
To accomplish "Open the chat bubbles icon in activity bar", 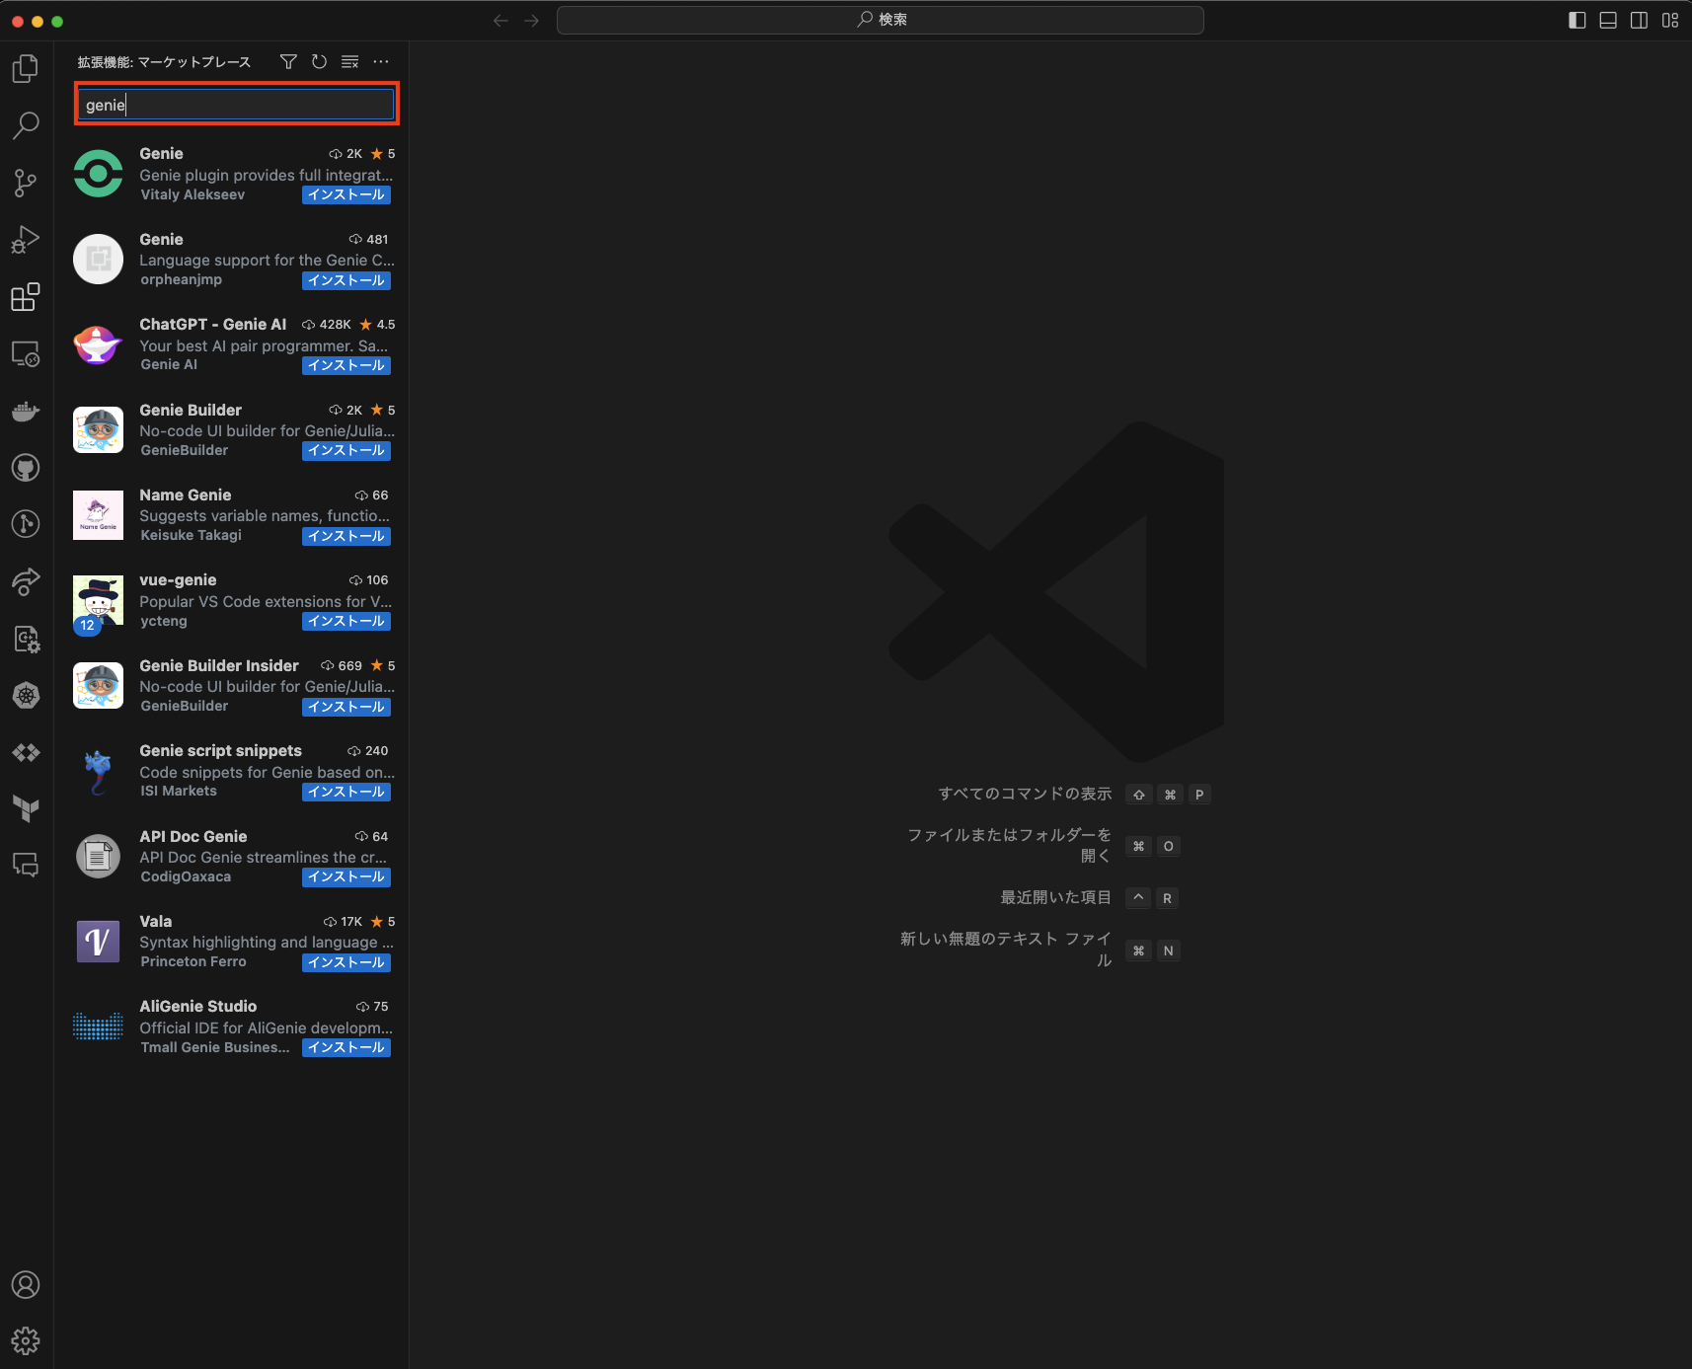I will pos(26,867).
